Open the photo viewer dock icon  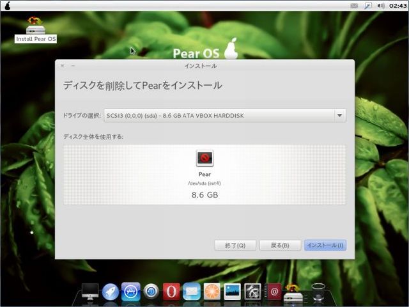click(232, 292)
